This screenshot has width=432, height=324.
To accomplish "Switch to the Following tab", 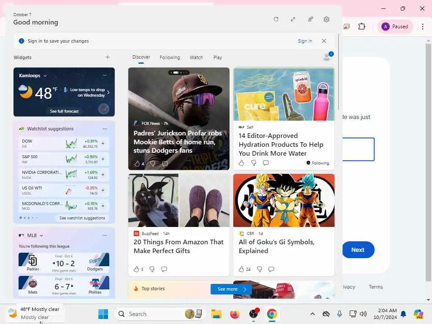I will click(x=170, y=57).
